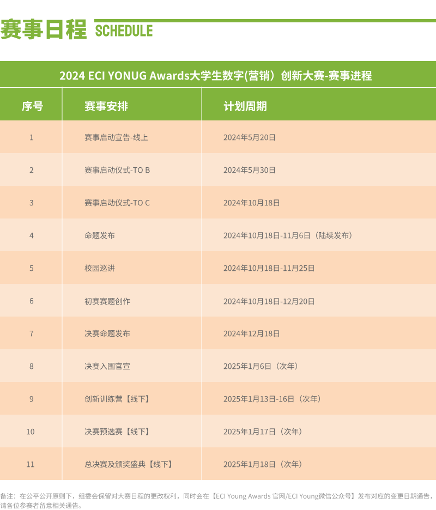Click 2024年10月18日-11月6日（陆续发布）
Image resolution: width=436 pixels, height=510 pixels.
[288, 235]
